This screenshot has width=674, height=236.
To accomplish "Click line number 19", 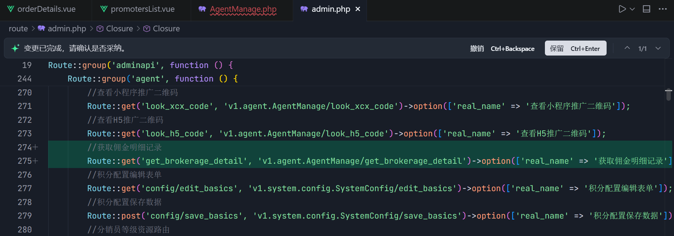I will pos(27,65).
